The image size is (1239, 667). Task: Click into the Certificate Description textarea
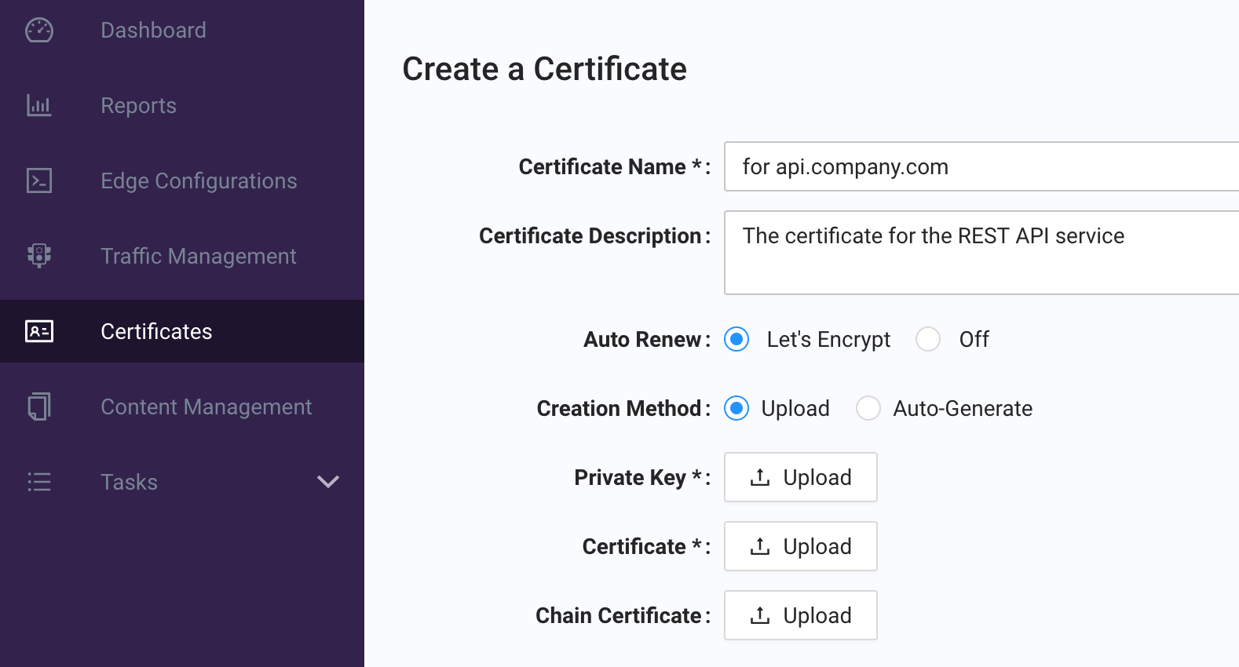[981, 253]
